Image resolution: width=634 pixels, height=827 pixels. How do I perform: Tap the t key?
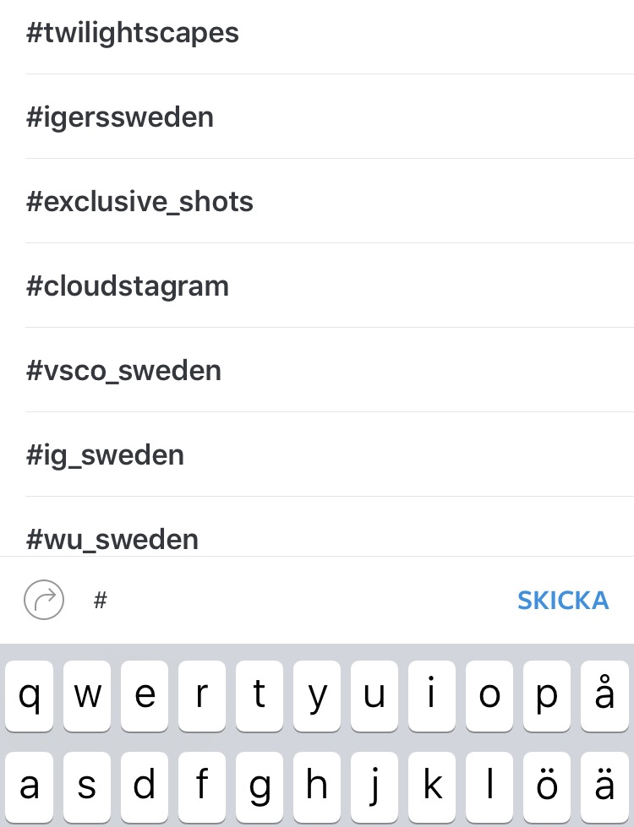click(260, 696)
